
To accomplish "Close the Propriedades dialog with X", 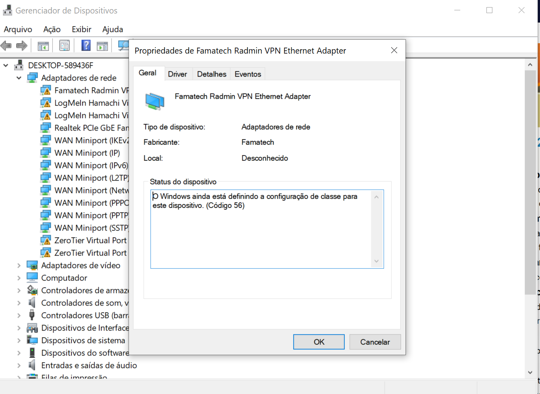I will coord(394,50).
